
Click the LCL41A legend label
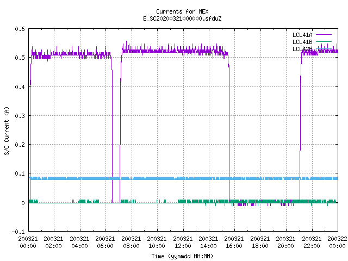(302, 35)
